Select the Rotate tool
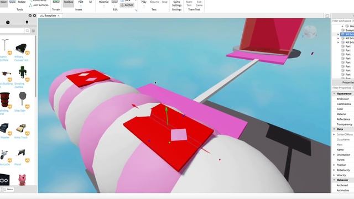This screenshot has width=354, height=199. pos(22,2)
